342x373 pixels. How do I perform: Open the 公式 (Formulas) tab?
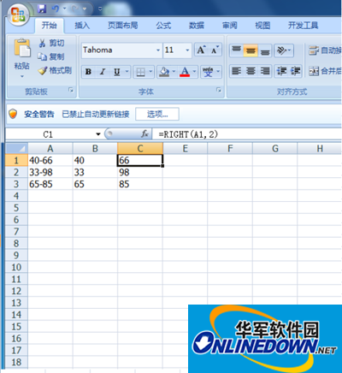pyautogui.click(x=163, y=26)
